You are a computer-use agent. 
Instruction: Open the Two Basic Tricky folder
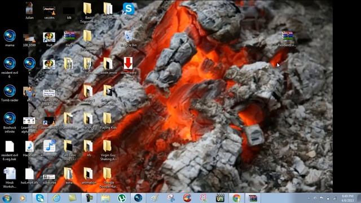pyautogui.click(x=69, y=150)
